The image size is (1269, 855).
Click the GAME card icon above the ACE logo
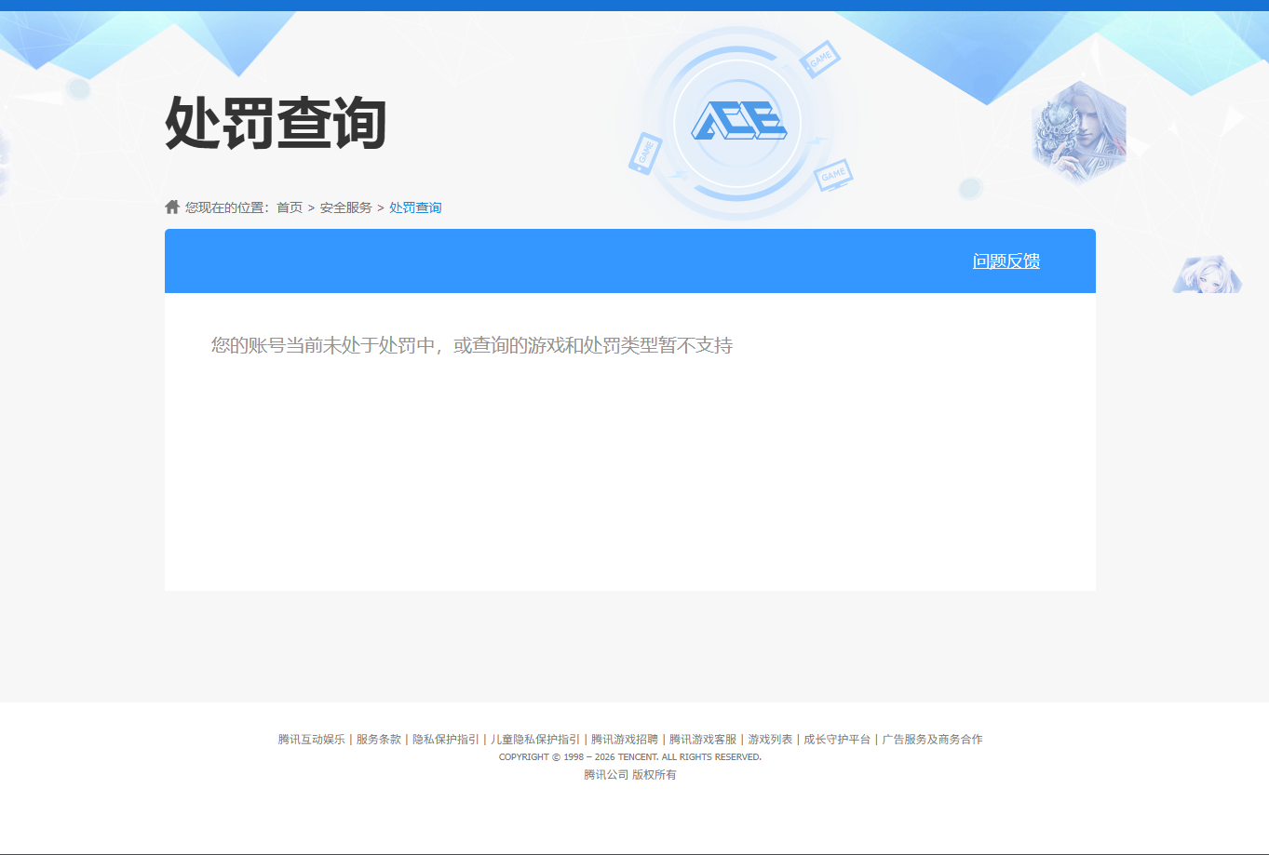[x=818, y=58]
